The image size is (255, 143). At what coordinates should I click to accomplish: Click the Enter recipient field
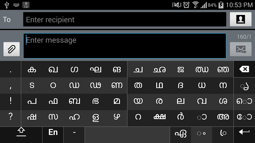[125, 20]
